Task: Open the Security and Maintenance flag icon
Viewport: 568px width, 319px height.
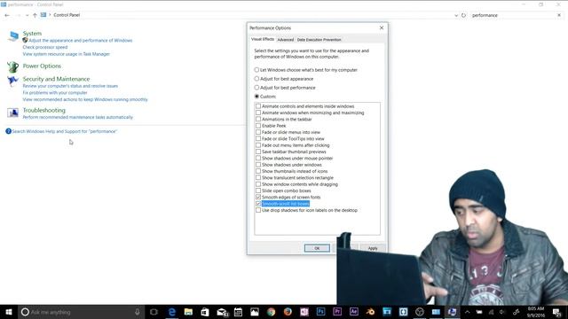Action: [x=12, y=81]
